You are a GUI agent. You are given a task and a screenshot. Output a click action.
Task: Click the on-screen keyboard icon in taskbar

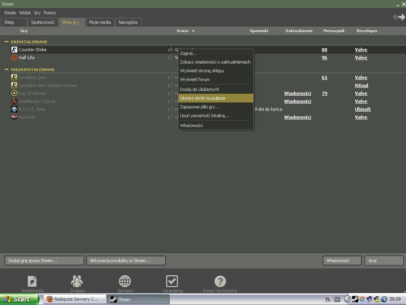tap(337, 299)
